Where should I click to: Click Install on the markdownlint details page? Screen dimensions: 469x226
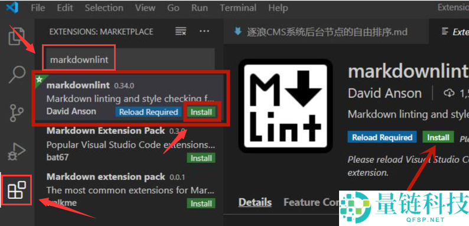pyautogui.click(x=438, y=137)
